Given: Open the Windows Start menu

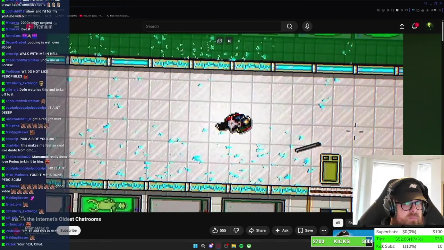Looking at the screenshot, I should point(195,246).
